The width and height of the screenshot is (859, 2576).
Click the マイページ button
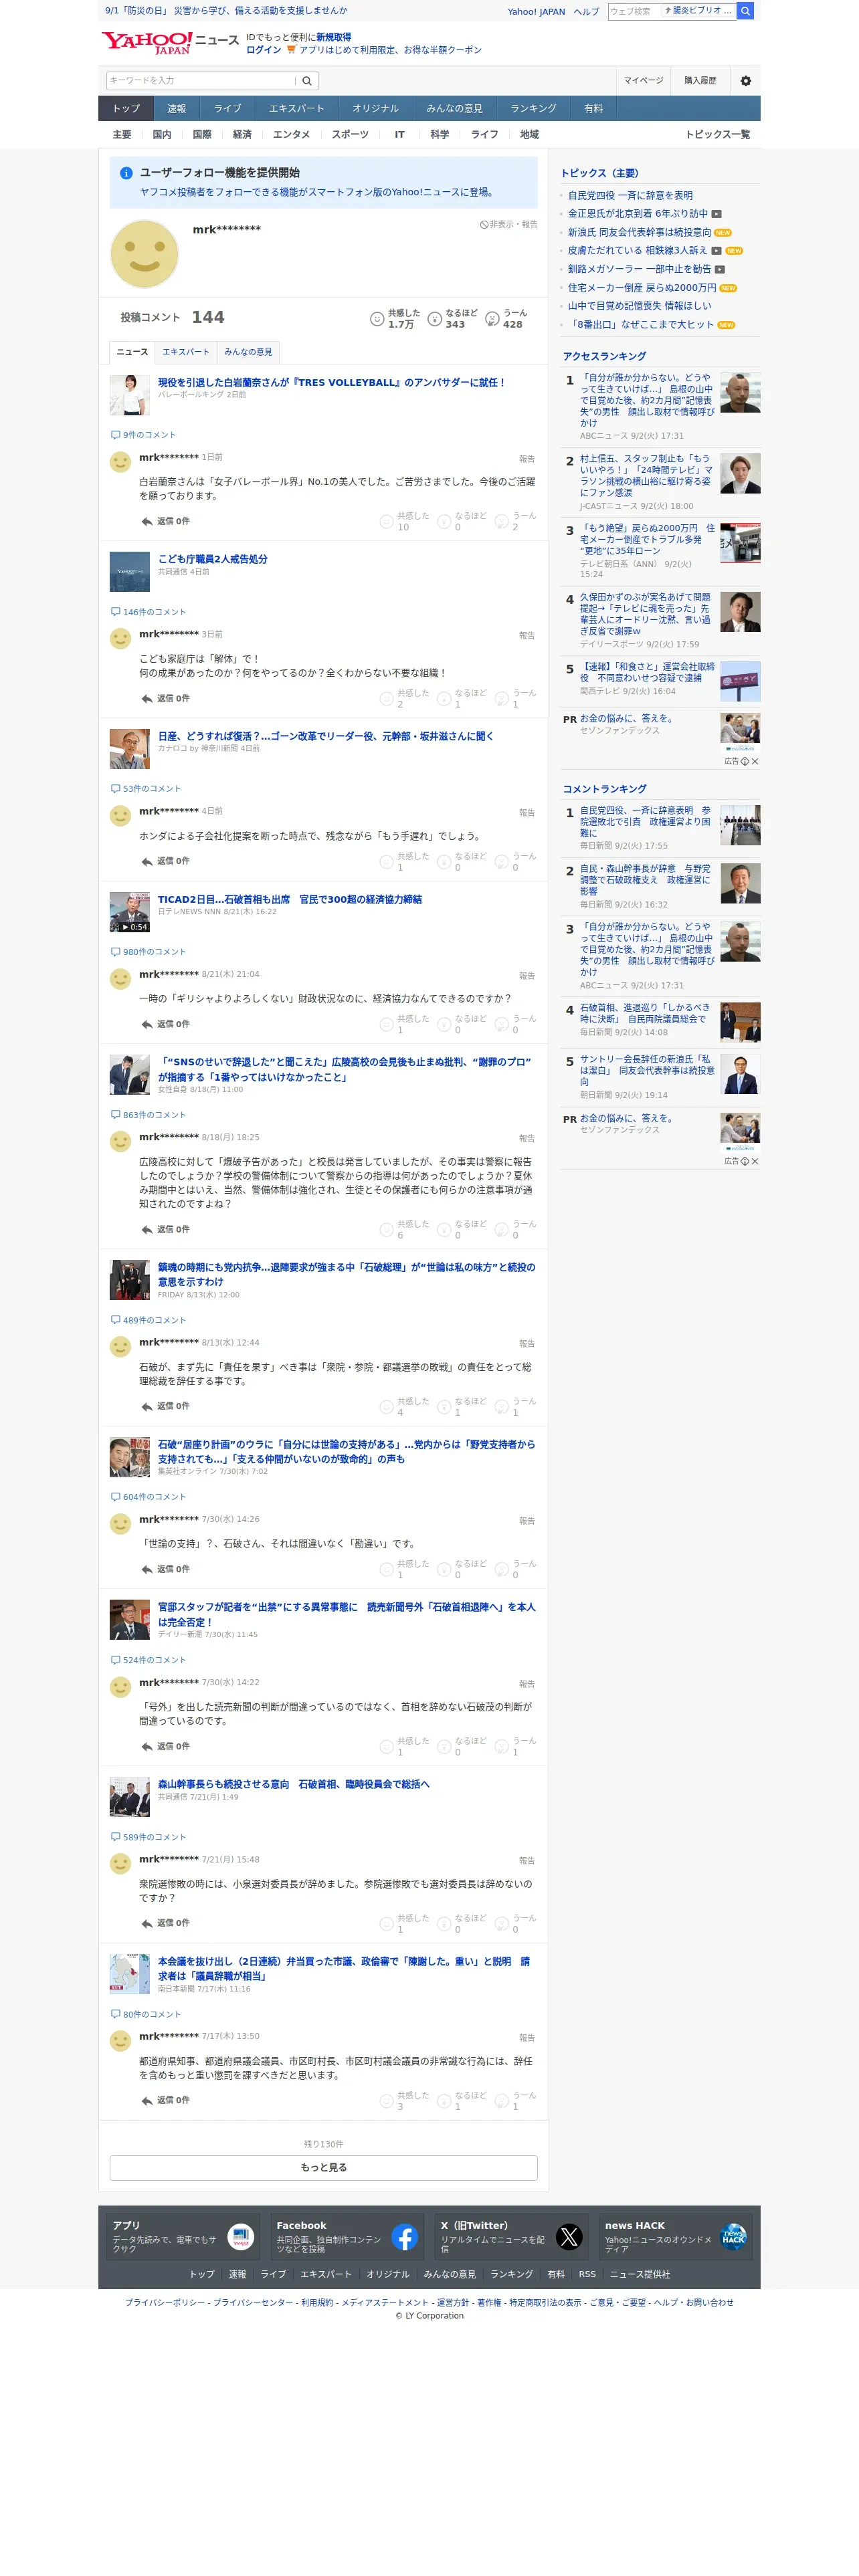tap(643, 81)
